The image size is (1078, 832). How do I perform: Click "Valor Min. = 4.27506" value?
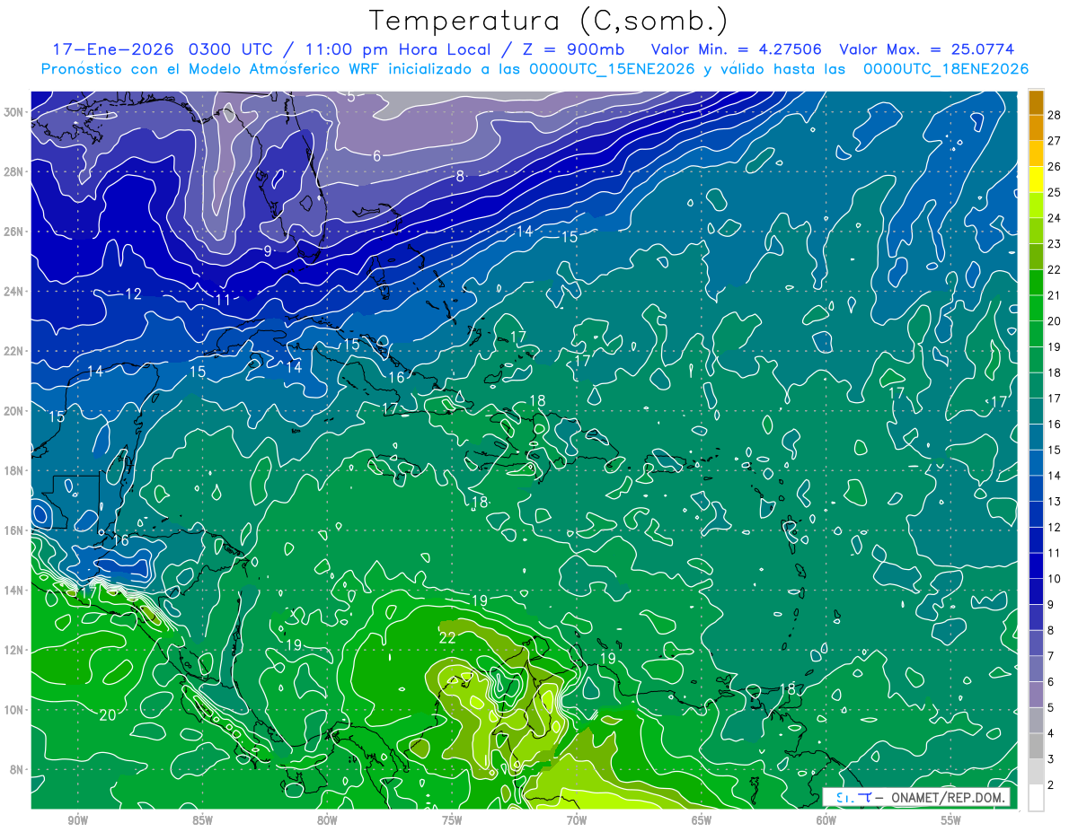pyautogui.click(x=737, y=49)
